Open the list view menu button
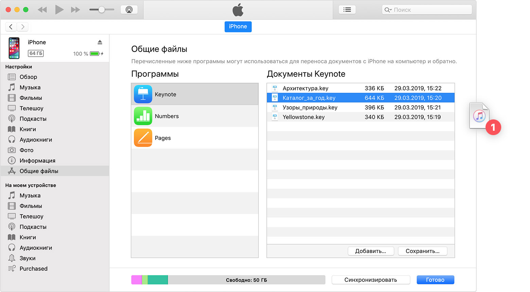This screenshot has height=292, width=530. pyautogui.click(x=347, y=10)
